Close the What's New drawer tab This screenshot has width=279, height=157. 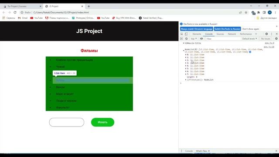point(209,151)
